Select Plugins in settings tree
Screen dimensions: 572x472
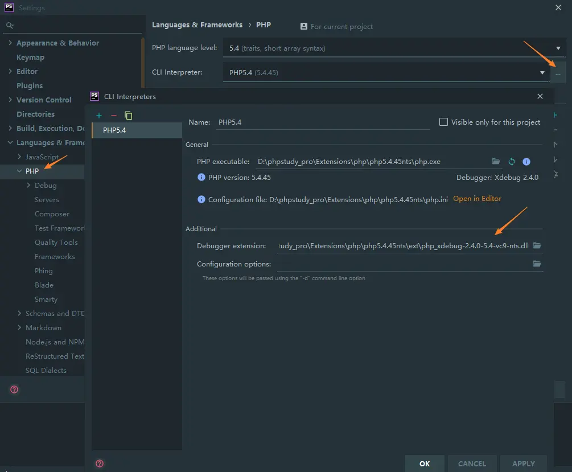[x=30, y=86]
